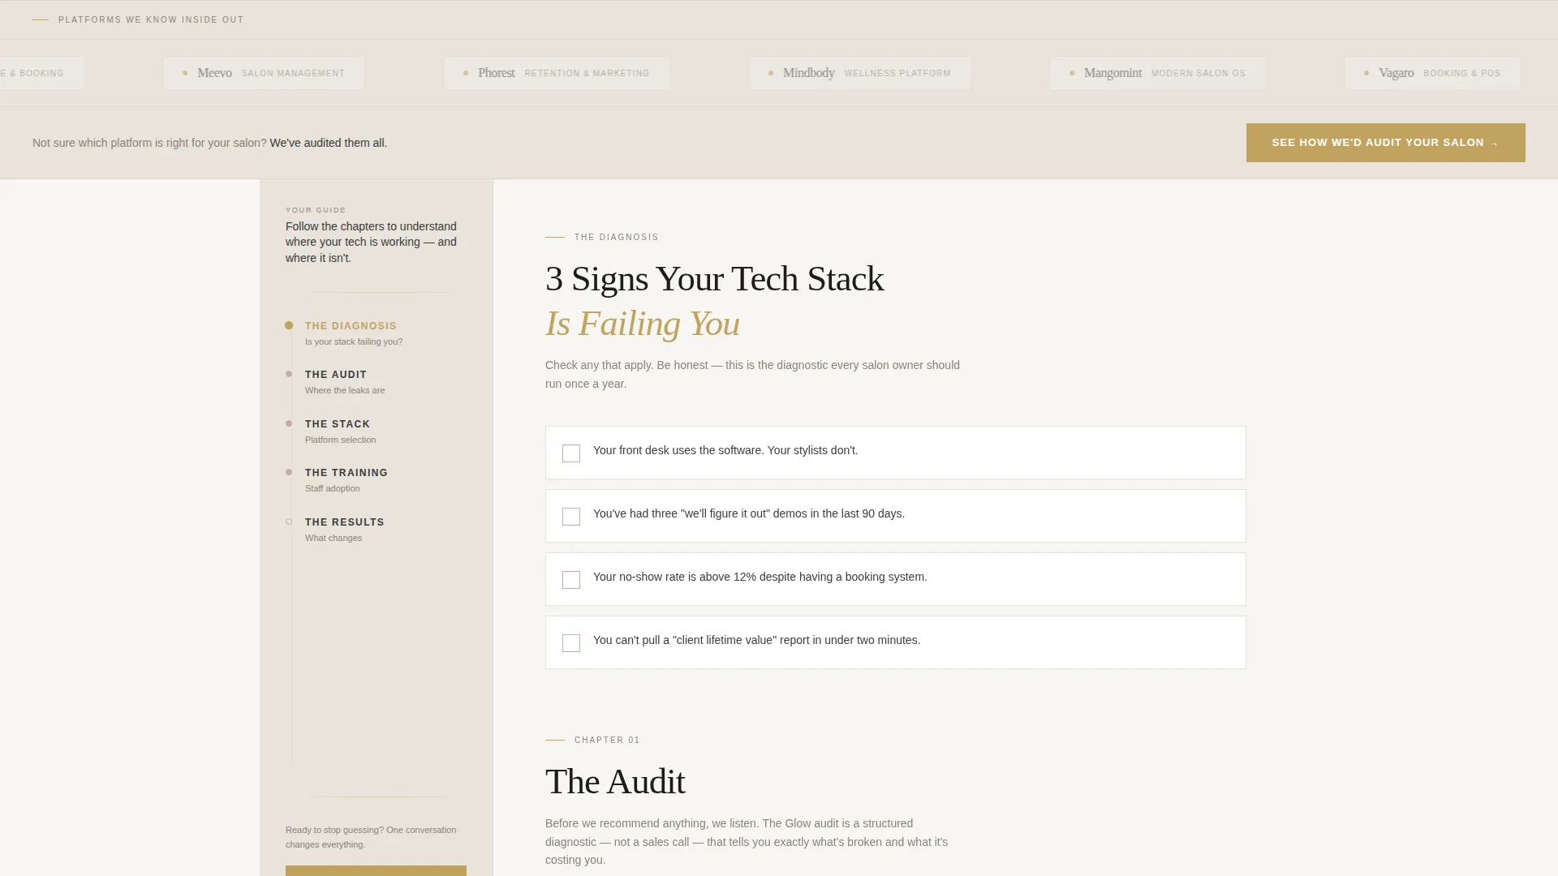Click "The Audit" chapter heading
1558x876 pixels.
point(615,782)
